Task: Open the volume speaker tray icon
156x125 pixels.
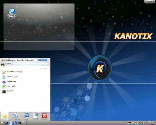Action: 133,123
